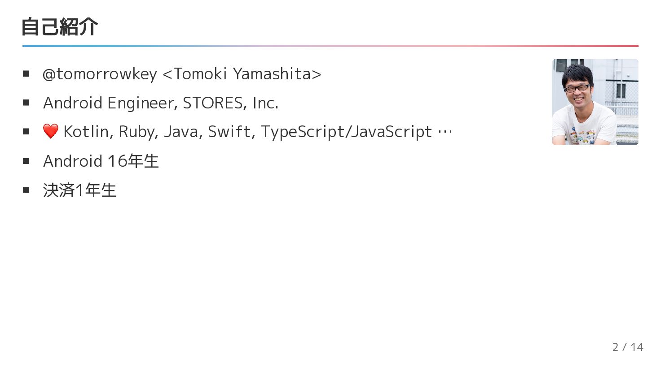Click the bullet marker beside @tomorrowkey
Viewport: 660px width, 371px height.
click(x=26, y=74)
